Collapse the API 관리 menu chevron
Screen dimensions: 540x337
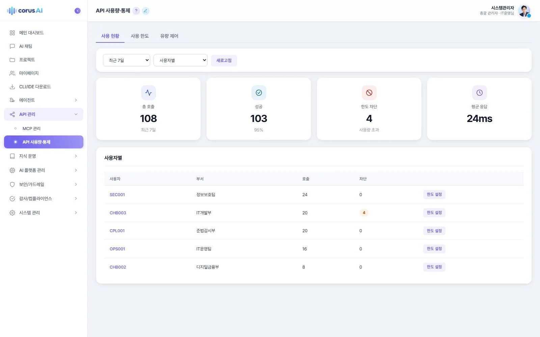click(x=76, y=114)
